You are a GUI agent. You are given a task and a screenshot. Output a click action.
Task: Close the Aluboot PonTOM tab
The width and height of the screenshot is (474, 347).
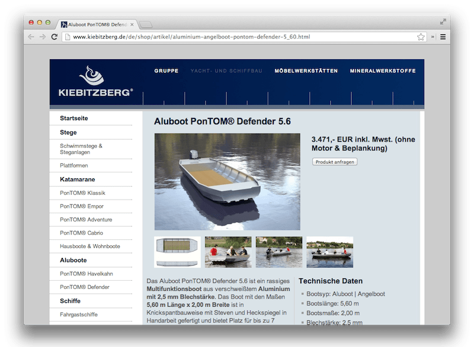[132, 24]
